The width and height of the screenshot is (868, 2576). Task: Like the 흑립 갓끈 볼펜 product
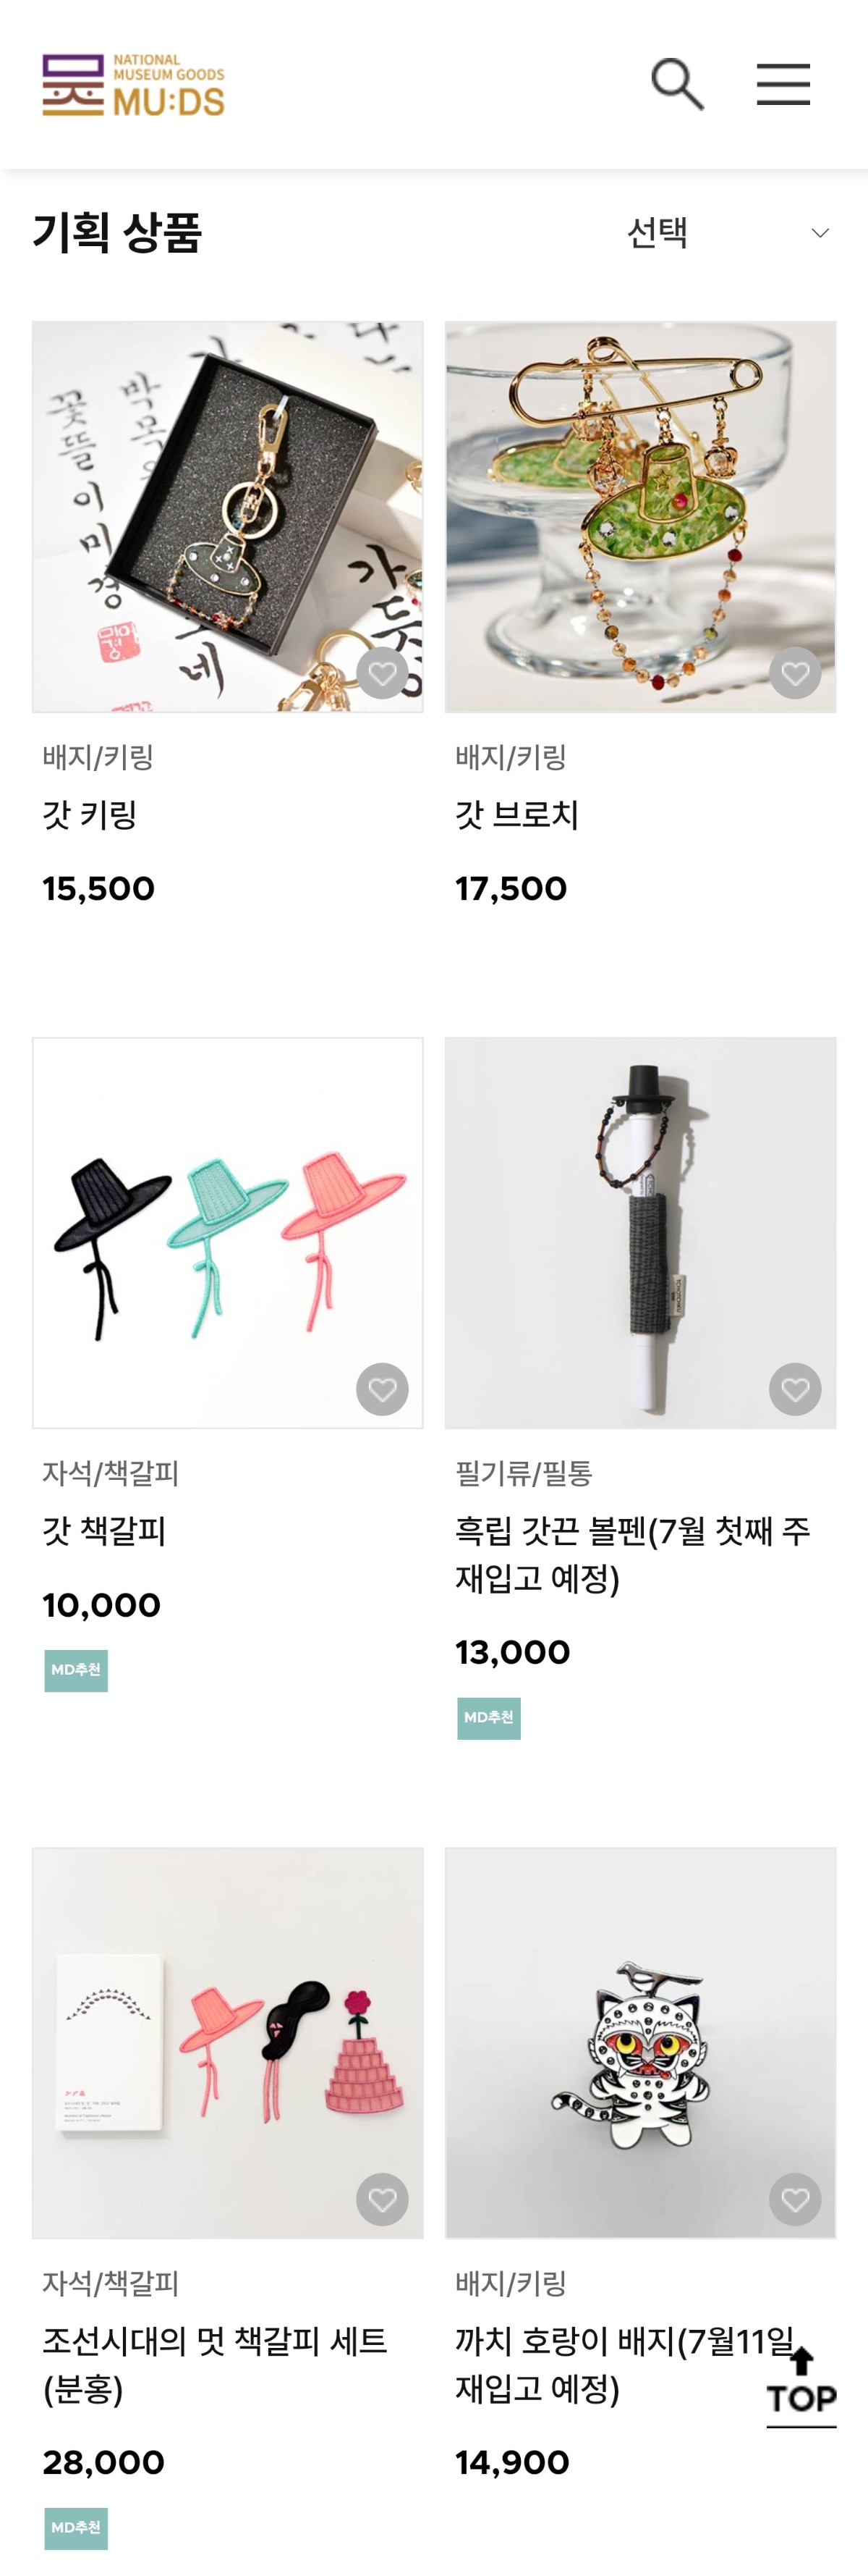click(795, 1389)
